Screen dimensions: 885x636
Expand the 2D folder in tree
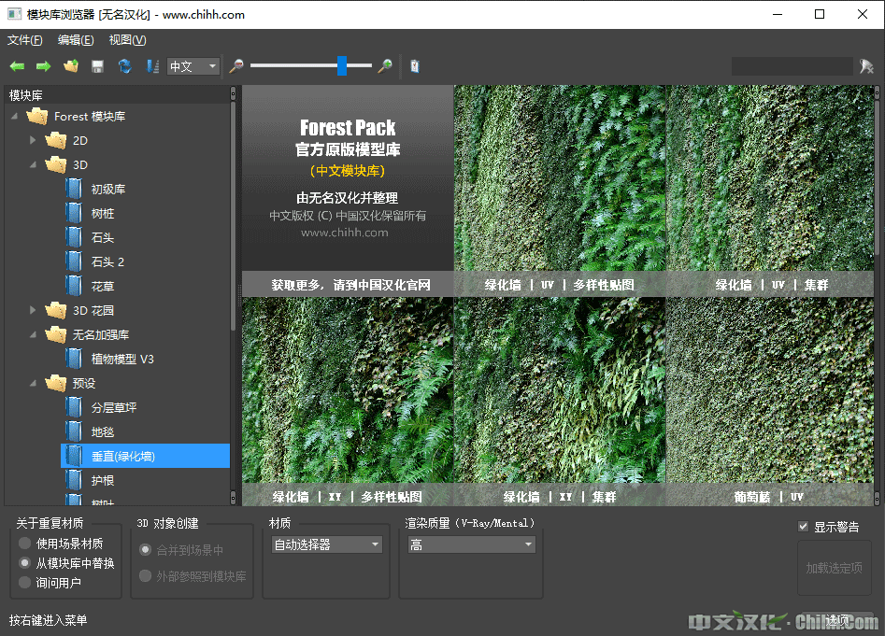(34, 140)
